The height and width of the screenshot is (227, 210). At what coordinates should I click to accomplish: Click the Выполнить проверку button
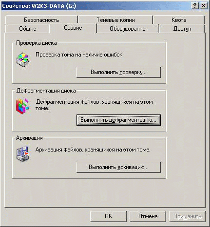[x=118, y=72]
